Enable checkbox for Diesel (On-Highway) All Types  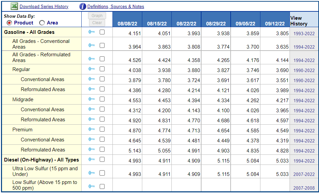[x=102, y=159]
